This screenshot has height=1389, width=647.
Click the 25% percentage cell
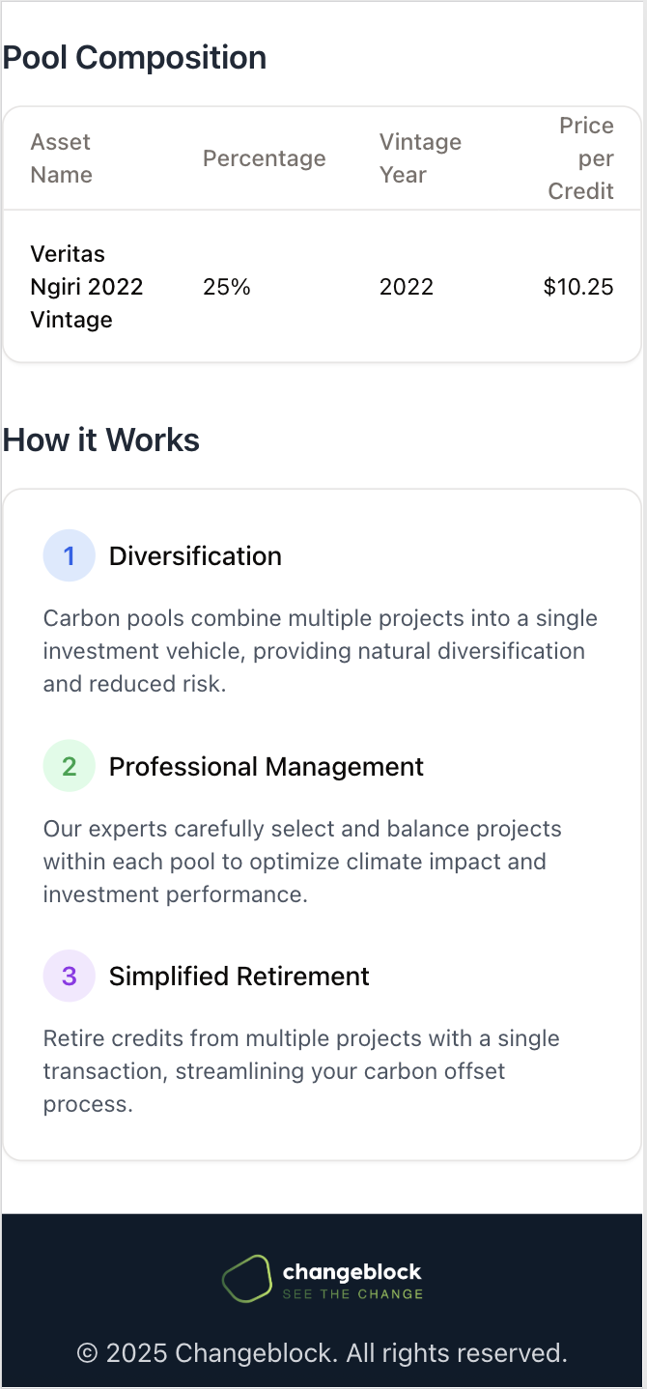pos(227,287)
